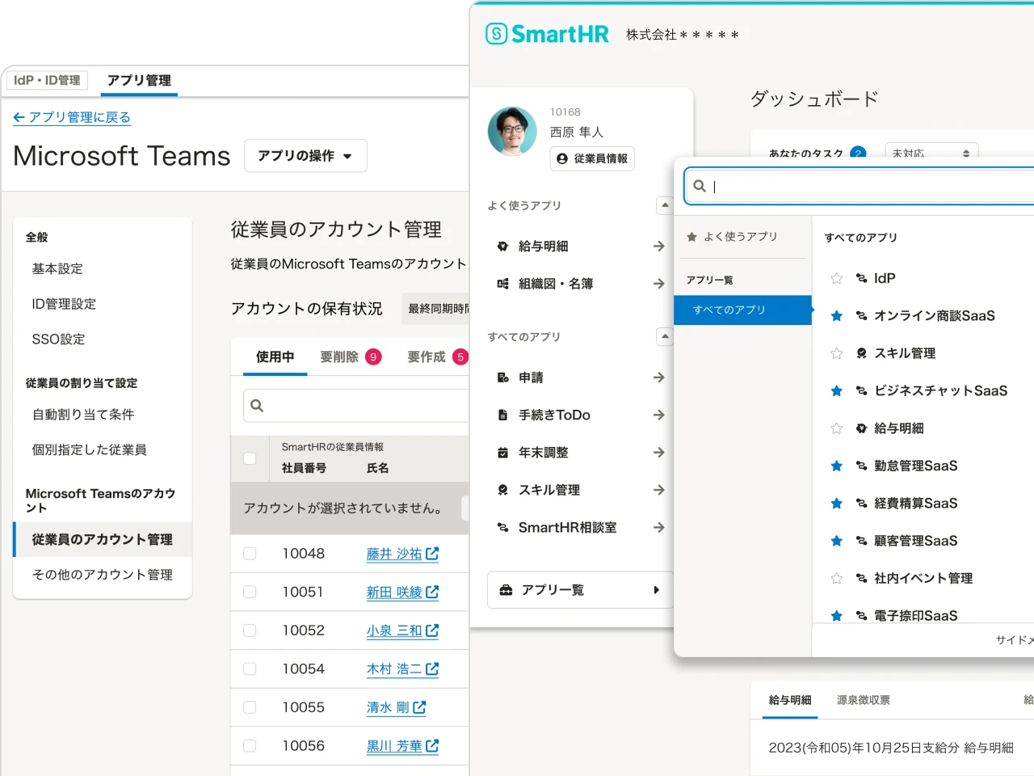Image resolution: width=1034 pixels, height=776 pixels.
Task: Click the arrow next to 組織図・名簿
Action: [x=659, y=284]
